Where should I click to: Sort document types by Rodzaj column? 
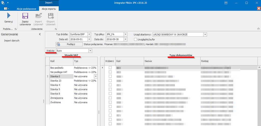229,61
